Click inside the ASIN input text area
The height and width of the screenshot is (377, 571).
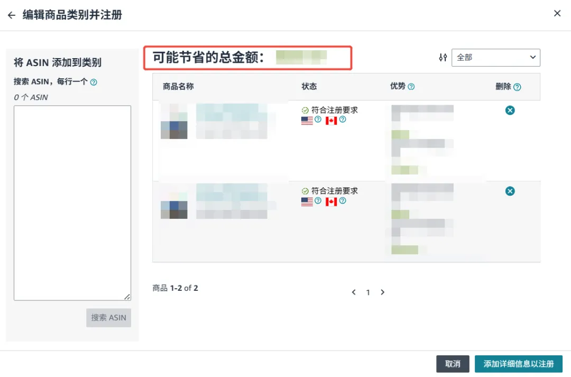click(x=72, y=201)
